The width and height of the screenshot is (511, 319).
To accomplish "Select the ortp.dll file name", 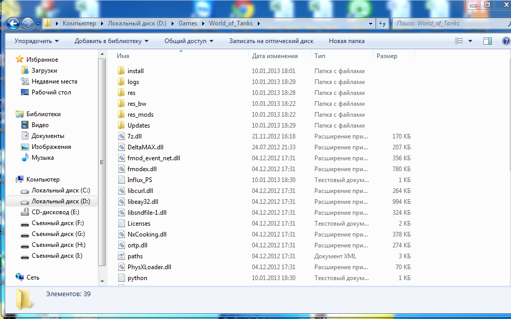I will pos(137,245).
